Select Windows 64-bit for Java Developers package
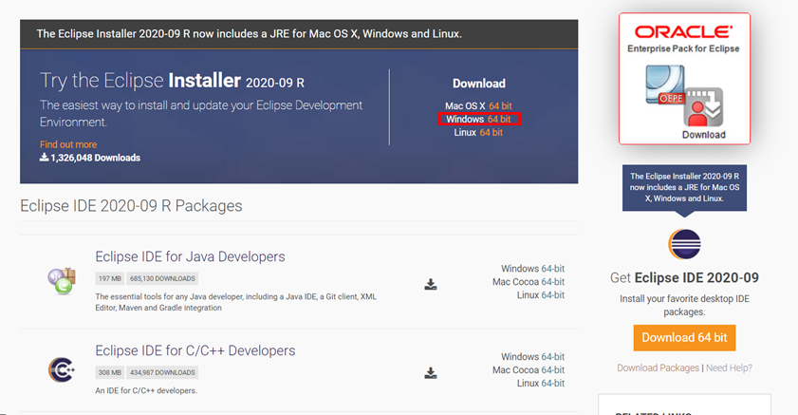This screenshot has height=415, width=798. click(x=552, y=269)
